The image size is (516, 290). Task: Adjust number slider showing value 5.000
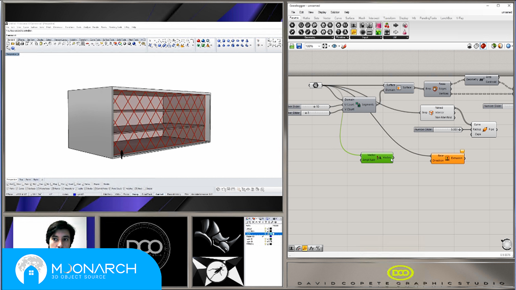(438, 129)
